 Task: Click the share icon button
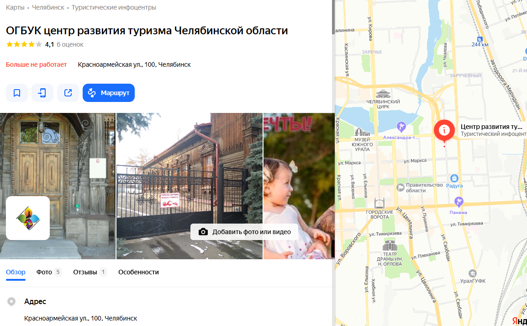[68, 93]
